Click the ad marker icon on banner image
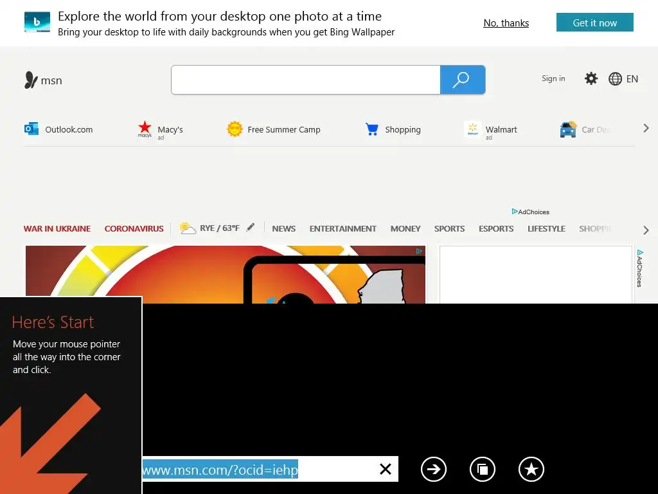658x494 pixels. (419, 252)
